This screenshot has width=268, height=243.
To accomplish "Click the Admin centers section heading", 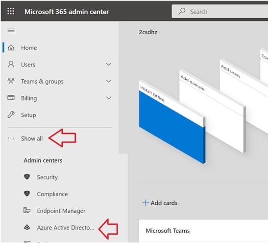I will click(43, 160).
